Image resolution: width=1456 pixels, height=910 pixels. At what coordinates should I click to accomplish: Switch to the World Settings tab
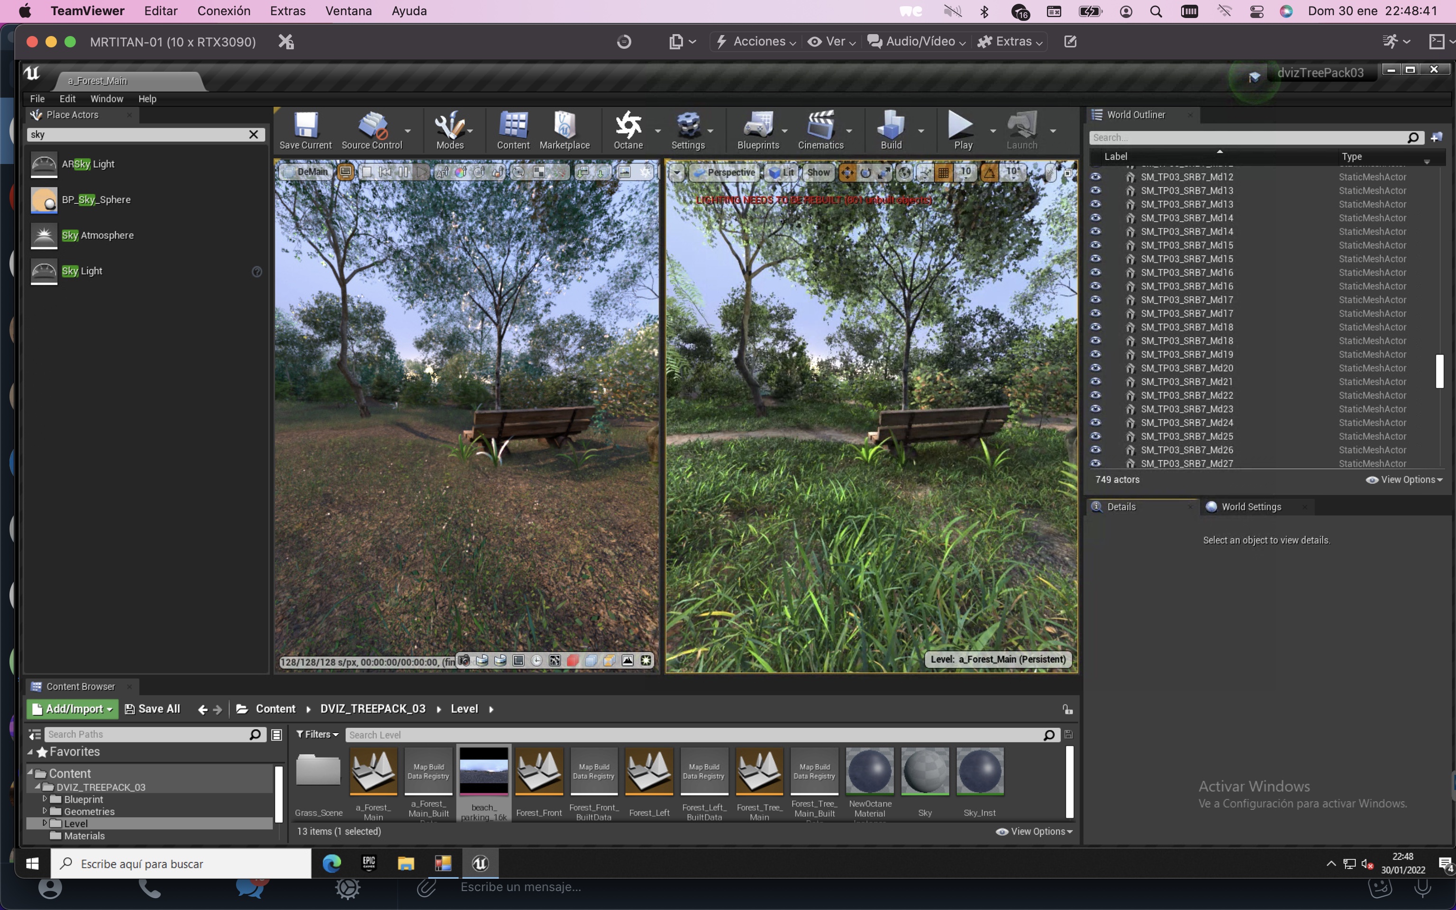(x=1250, y=507)
